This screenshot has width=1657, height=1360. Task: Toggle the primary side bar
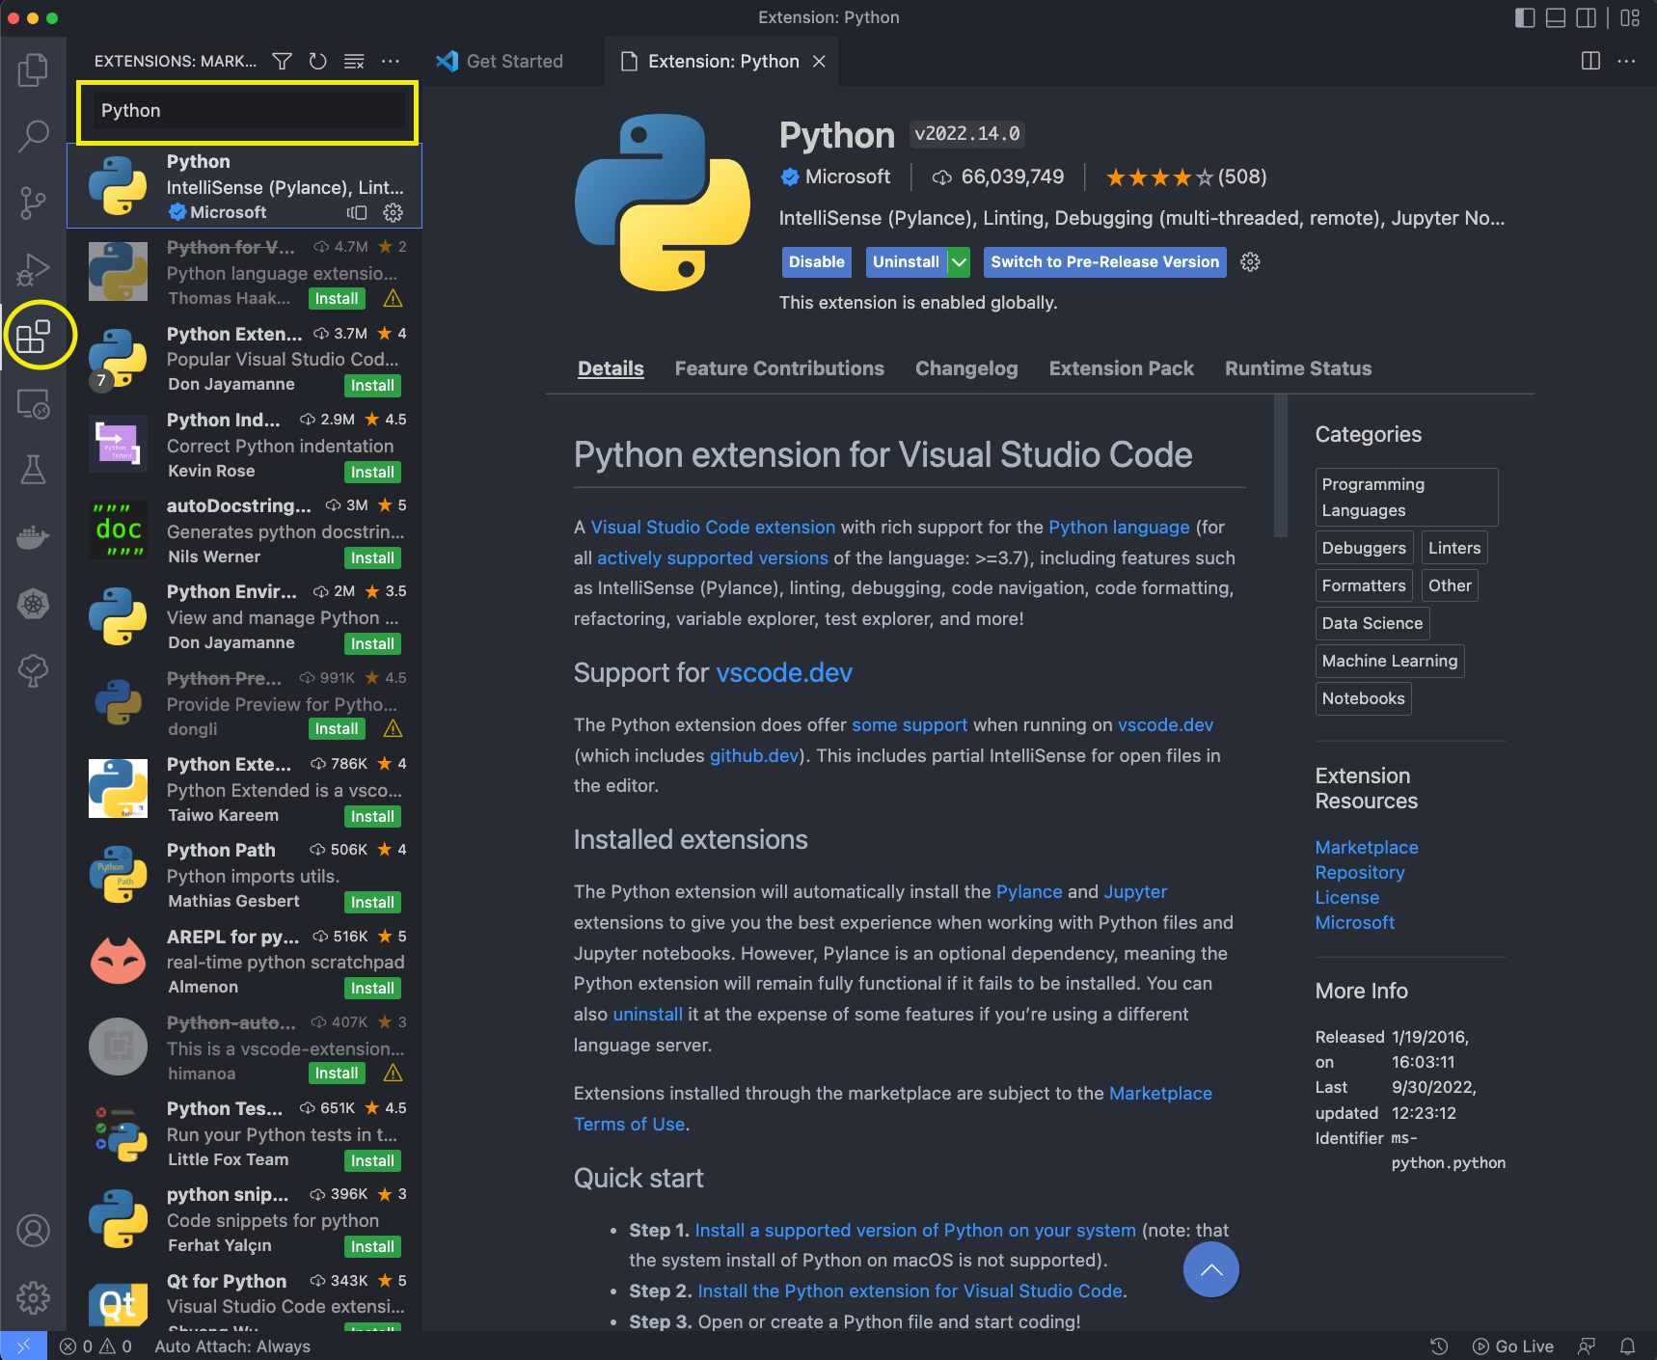tap(1525, 17)
